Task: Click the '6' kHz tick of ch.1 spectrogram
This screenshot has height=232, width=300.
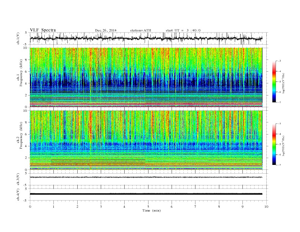Action: coord(26,72)
